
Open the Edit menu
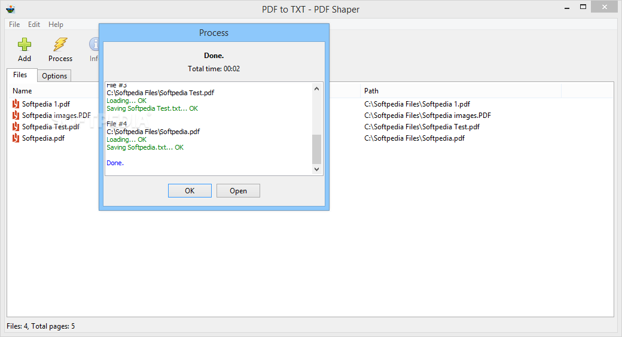click(x=33, y=24)
